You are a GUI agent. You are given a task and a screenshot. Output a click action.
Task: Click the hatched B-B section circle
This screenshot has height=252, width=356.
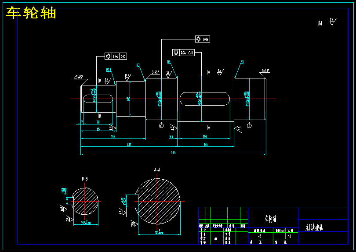point(85,201)
